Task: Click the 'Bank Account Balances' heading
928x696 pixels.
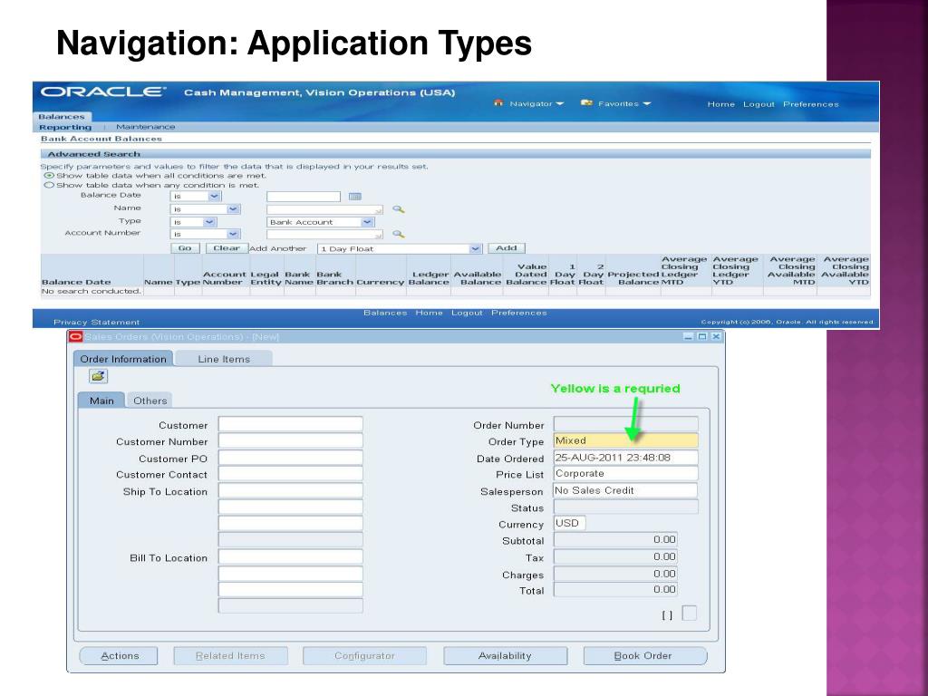Action: tap(101, 139)
